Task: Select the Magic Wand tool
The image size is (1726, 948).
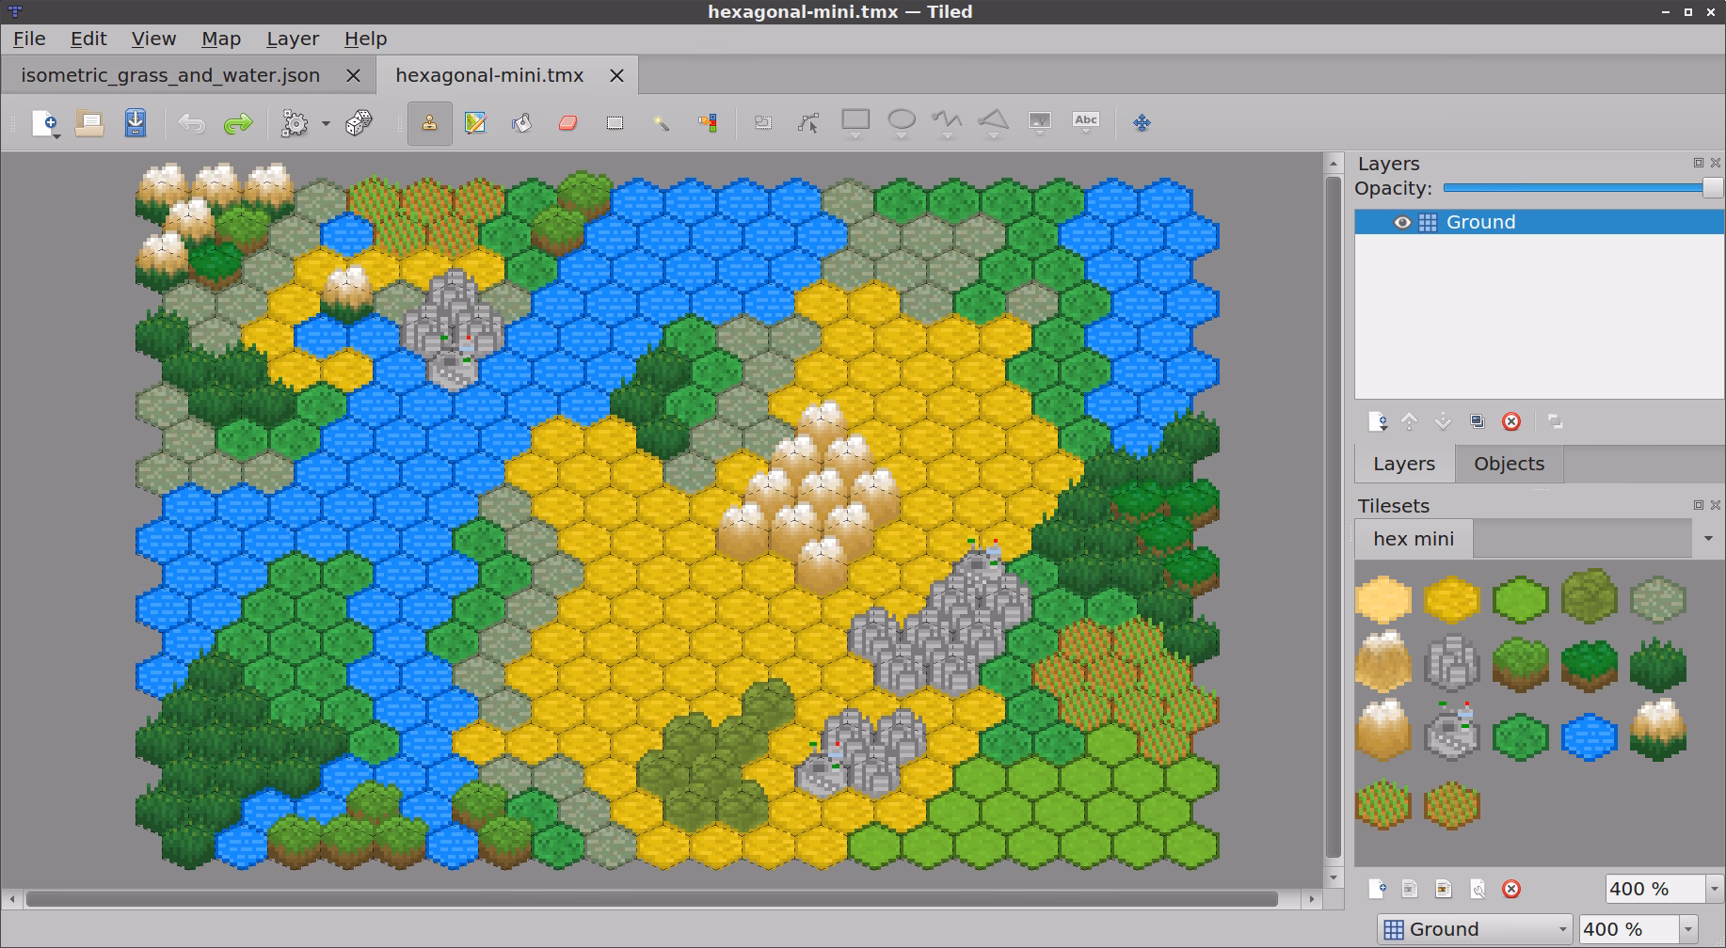Action: point(661,123)
